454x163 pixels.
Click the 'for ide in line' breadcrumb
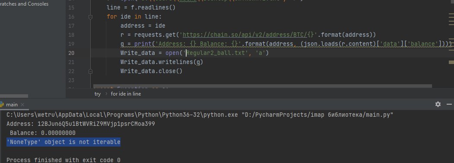click(x=126, y=94)
